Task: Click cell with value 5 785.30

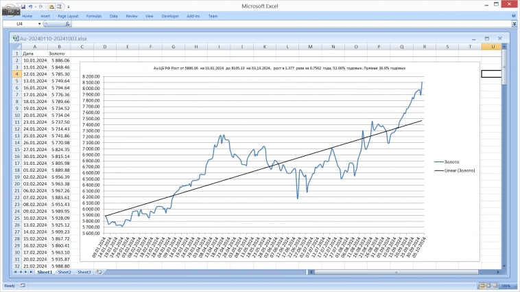Action: click(59, 74)
